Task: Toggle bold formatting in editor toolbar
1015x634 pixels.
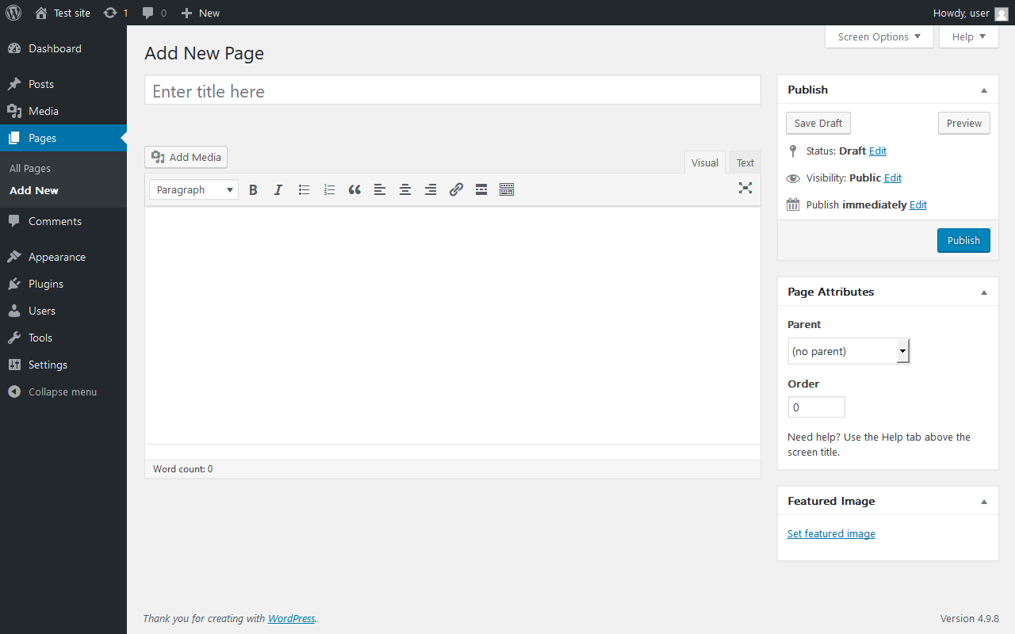Action: point(253,190)
